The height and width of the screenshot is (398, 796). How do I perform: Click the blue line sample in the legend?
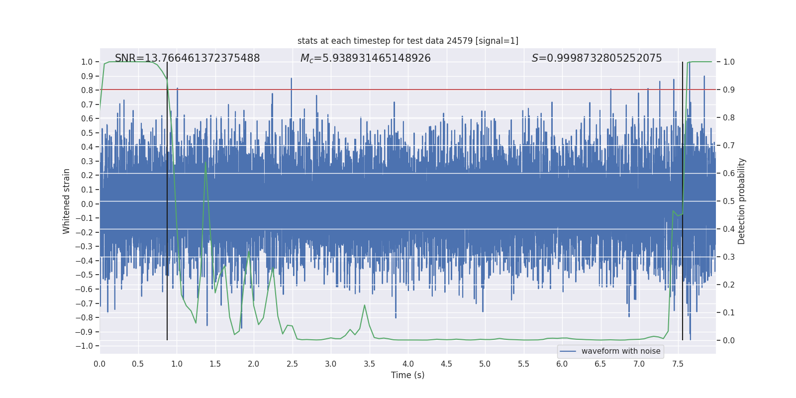click(568, 351)
